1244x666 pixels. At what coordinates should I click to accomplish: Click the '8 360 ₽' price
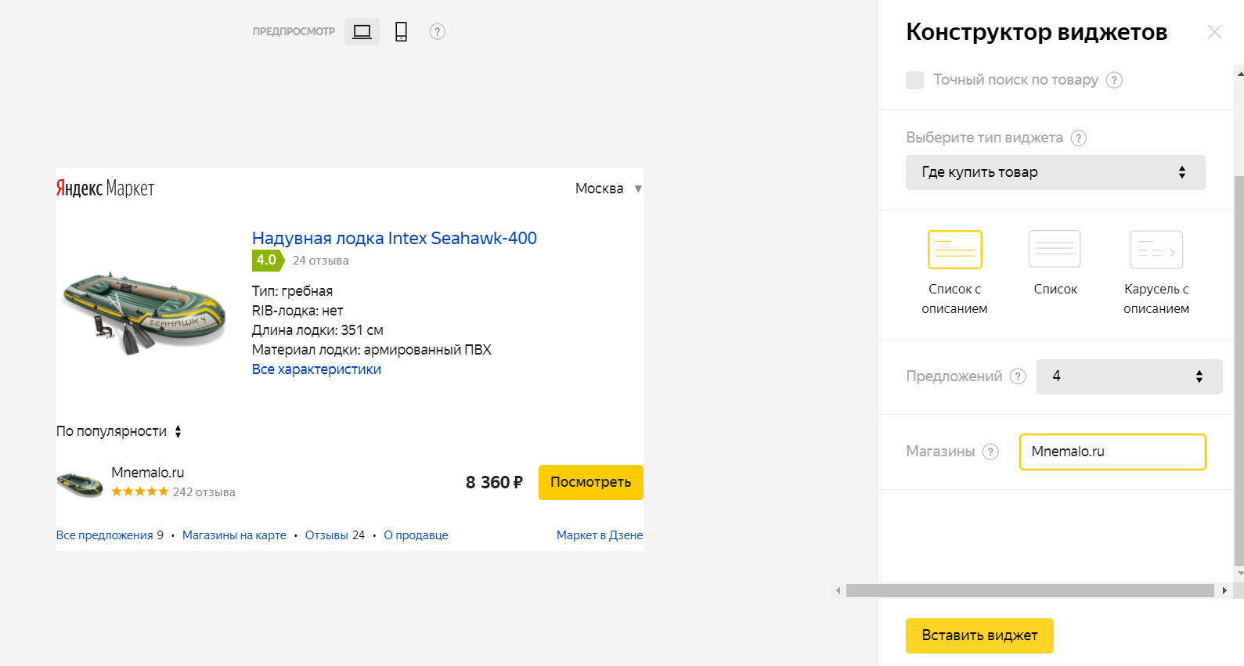(494, 483)
